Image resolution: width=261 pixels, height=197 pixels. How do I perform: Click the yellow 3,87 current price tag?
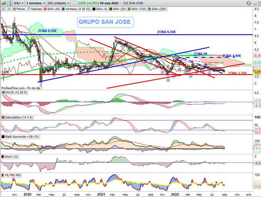pyautogui.click(x=257, y=71)
